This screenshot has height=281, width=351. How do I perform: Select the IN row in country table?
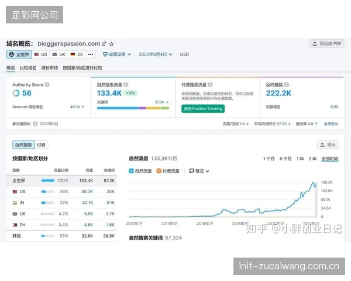coord(62,203)
